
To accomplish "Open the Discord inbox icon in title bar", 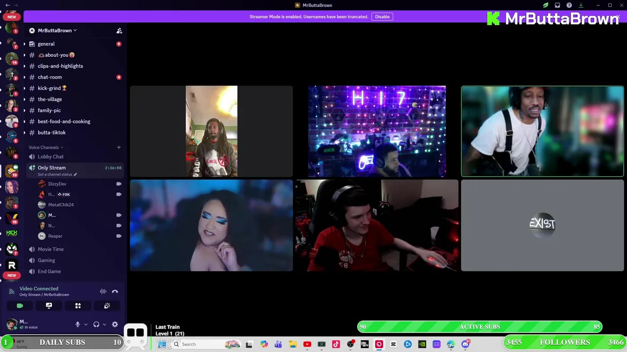I will [x=557, y=5].
